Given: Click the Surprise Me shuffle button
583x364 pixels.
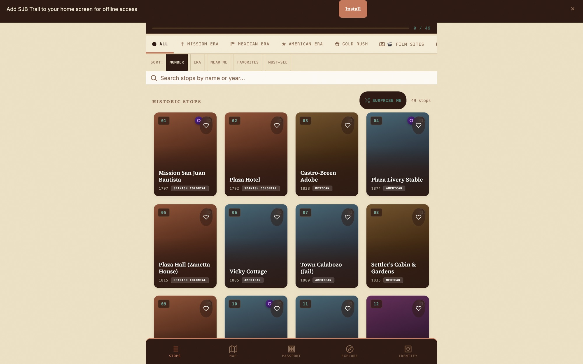Looking at the screenshot, I should pos(383,100).
